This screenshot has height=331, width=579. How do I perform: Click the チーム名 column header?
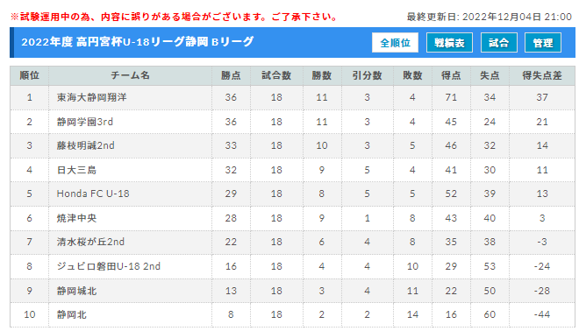[130, 75]
